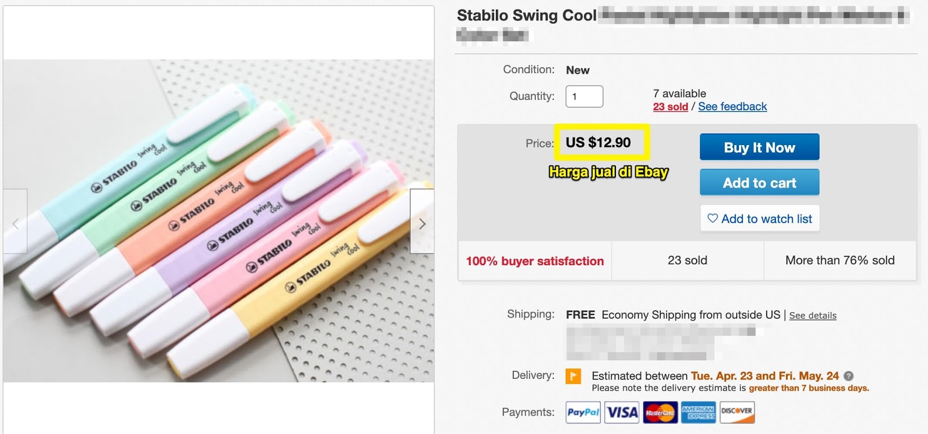Viewport: 928px width, 434px height.
Task: Open the 23 sold link
Action: pyautogui.click(x=670, y=107)
